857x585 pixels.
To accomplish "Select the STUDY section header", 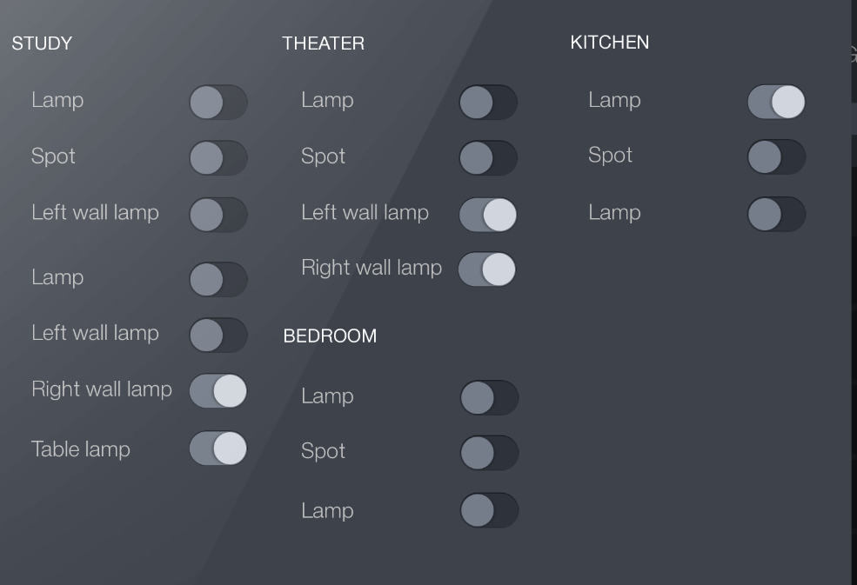I will (x=42, y=43).
